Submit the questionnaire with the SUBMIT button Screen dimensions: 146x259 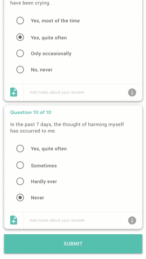(73, 244)
